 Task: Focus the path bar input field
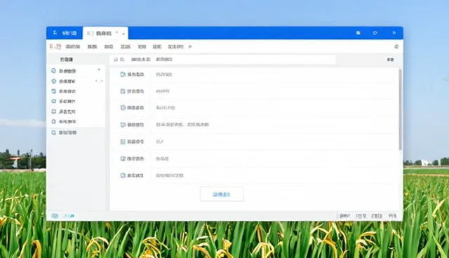223,60
